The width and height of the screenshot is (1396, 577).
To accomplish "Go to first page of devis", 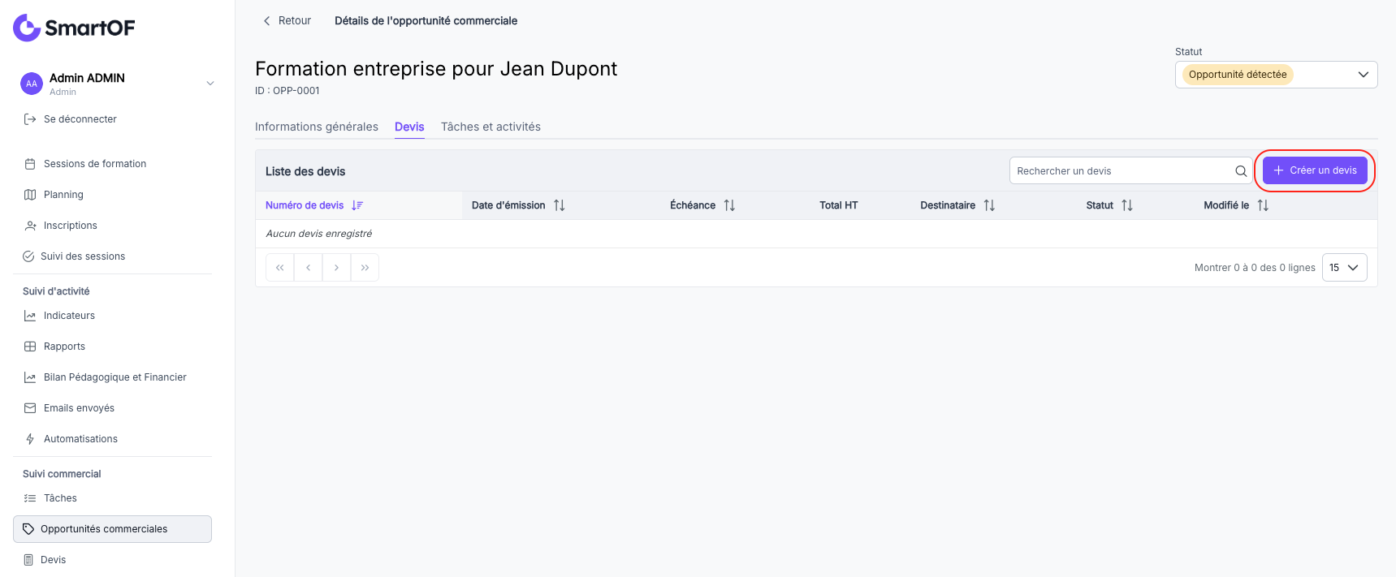I will pyautogui.click(x=279, y=268).
